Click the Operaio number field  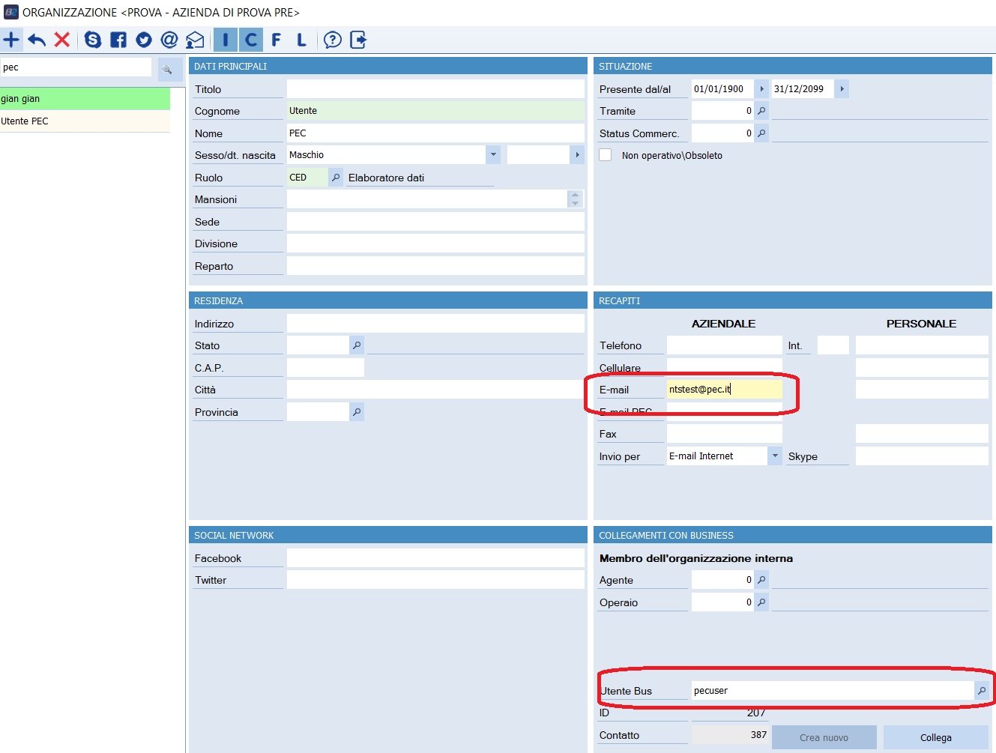(x=722, y=602)
